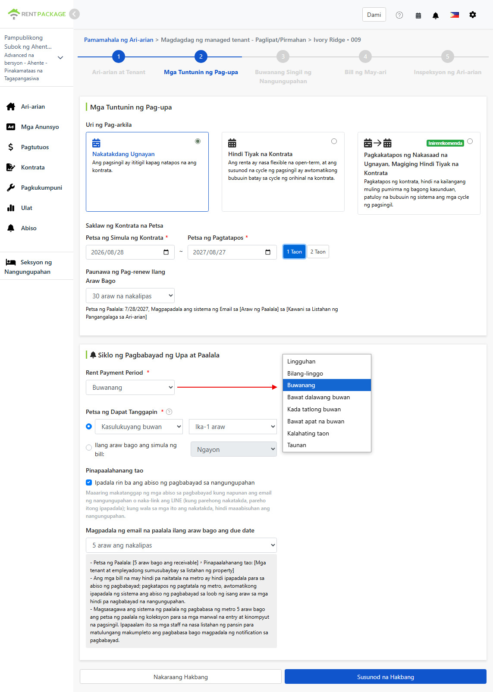This screenshot has height=692, width=493.
Task: Open the Ika-1 araw dropdown
Action: (x=233, y=426)
